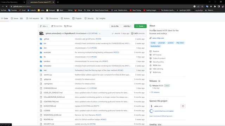Open the opencollective.com/axios sponsor link
Viewport: 225px width, 126px height.
[164, 111]
